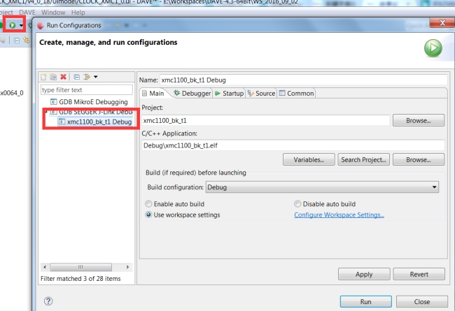Select Disable auto build option
The height and width of the screenshot is (311, 455).
[x=298, y=204]
